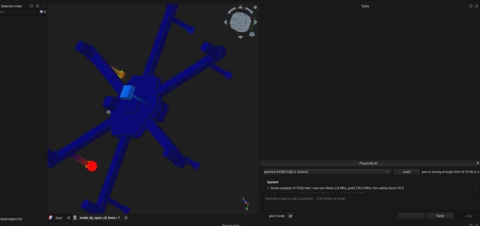Close the made_by_opus_v2_hexa tab

(x=126, y=218)
